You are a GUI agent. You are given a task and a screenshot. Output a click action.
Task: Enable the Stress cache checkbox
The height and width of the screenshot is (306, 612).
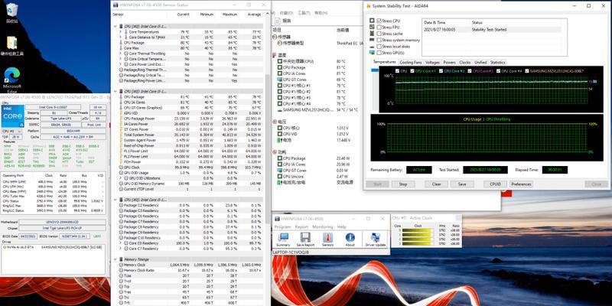(379, 34)
